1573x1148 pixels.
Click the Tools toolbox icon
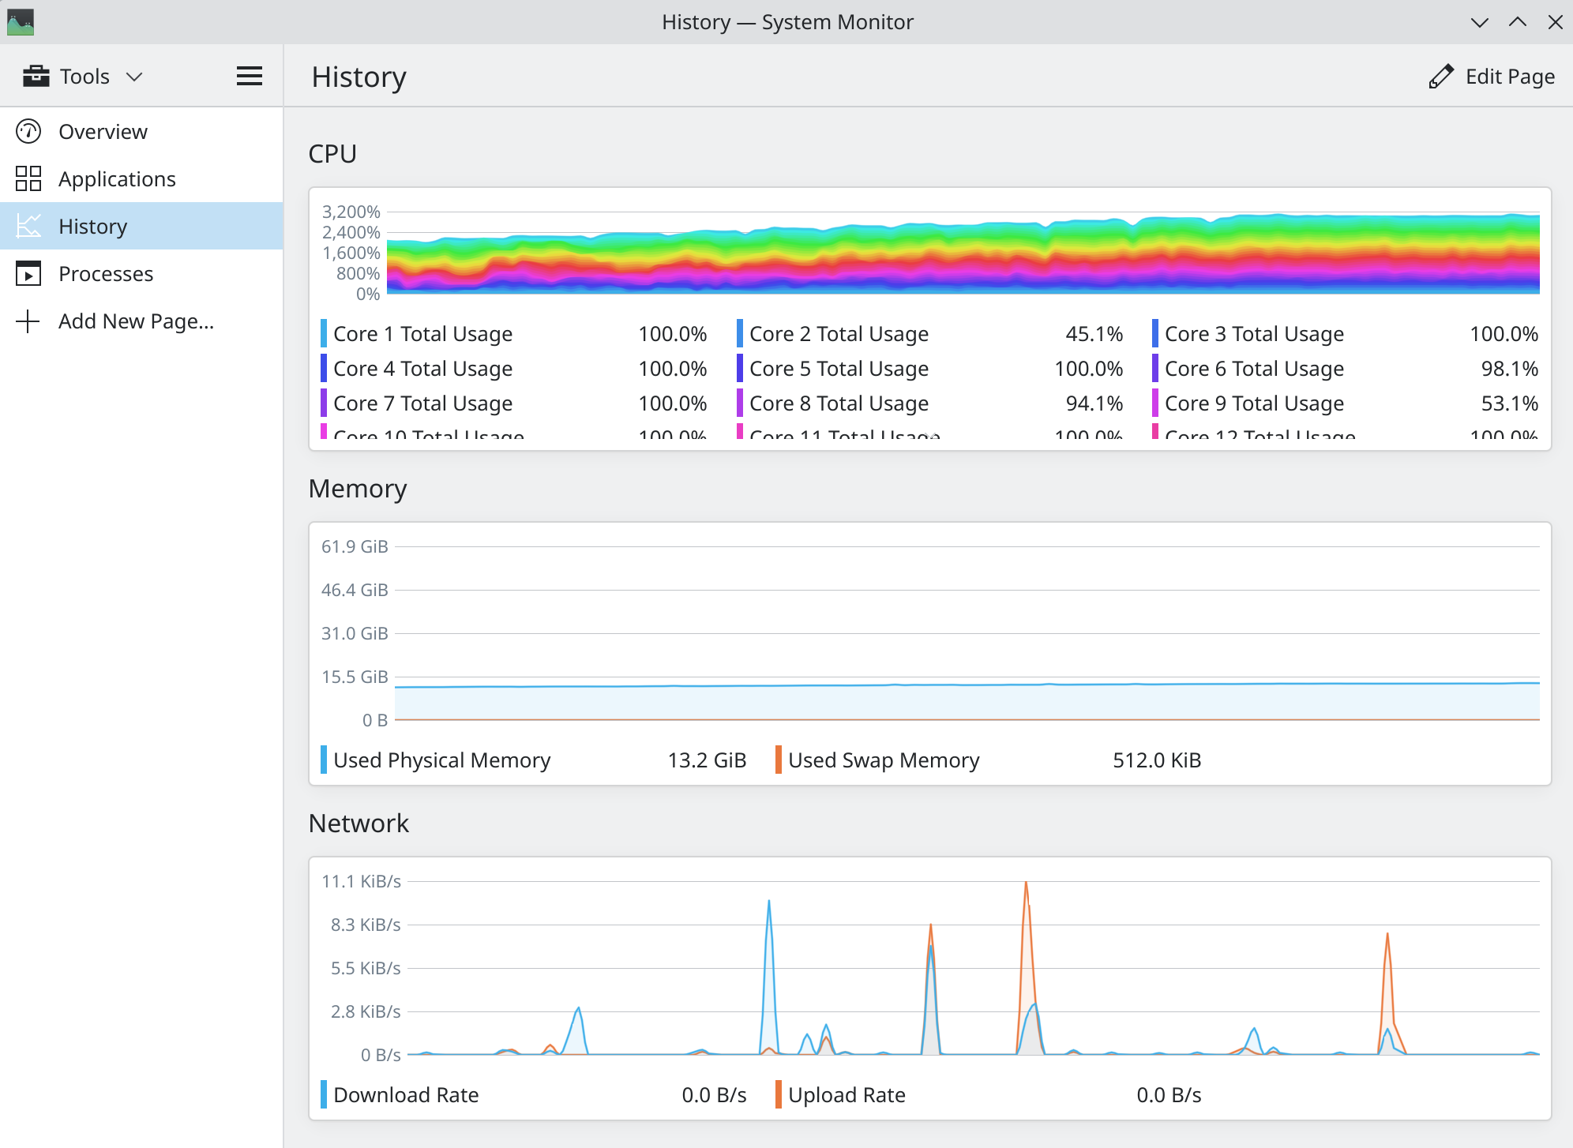click(36, 76)
